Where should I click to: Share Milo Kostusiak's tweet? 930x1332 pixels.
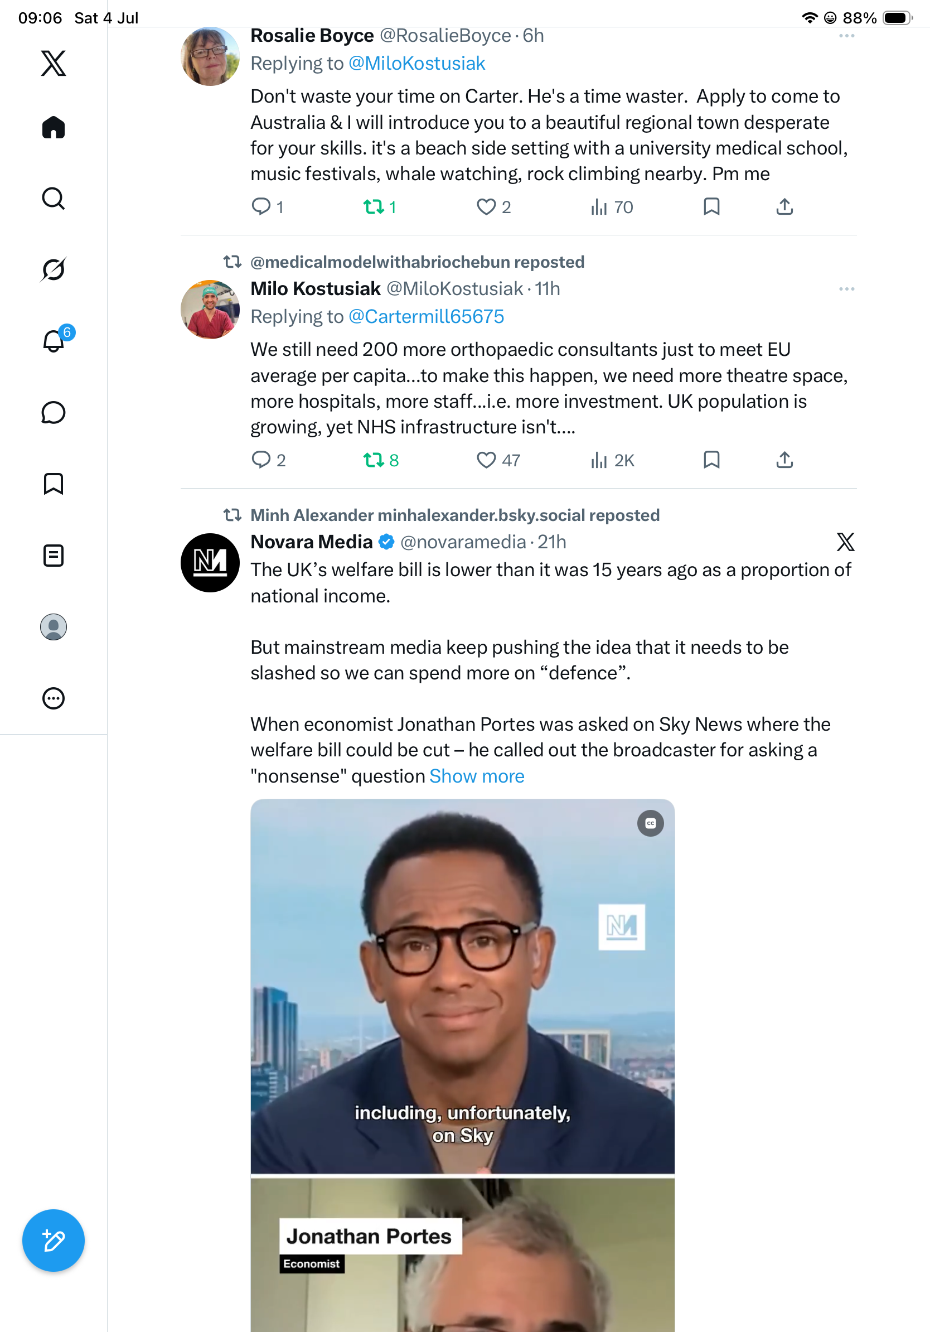pyautogui.click(x=784, y=460)
